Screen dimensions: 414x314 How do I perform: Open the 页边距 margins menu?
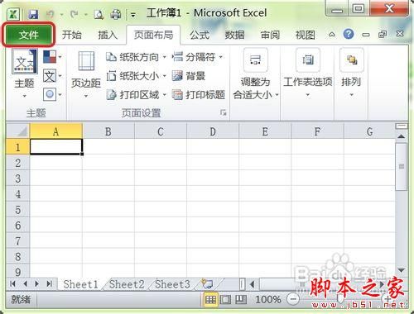[86, 74]
